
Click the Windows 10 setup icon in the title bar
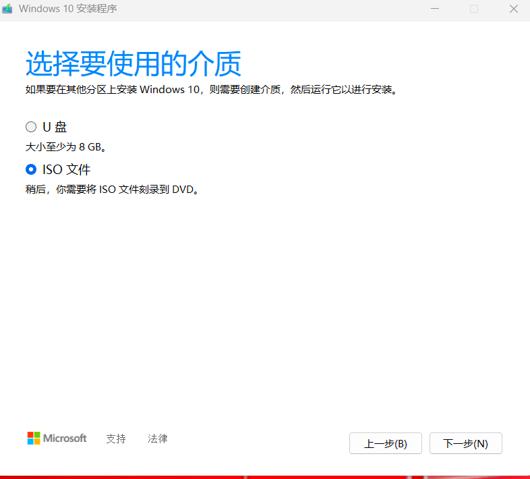[7, 9]
